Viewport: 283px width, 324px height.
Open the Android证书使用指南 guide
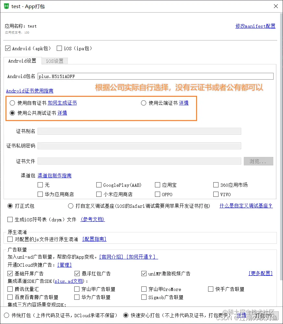[30, 91]
